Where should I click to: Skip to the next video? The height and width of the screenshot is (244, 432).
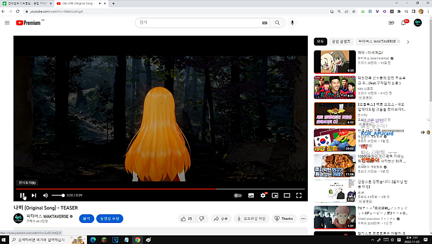point(34,195)
